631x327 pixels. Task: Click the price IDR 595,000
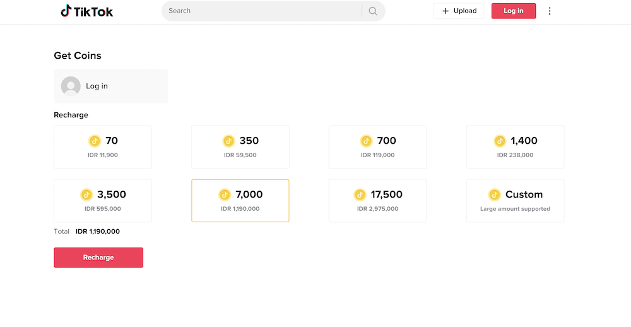coord(103,209)
